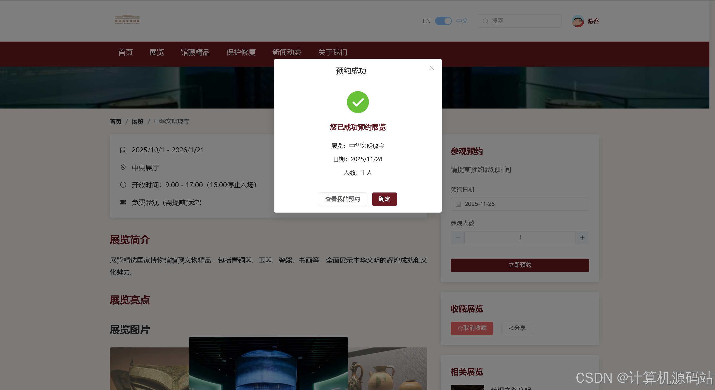The height and width of the screenshot is (390, 715).
Task: Open the 展览 menu item
Action: click(x=157, y=52)
